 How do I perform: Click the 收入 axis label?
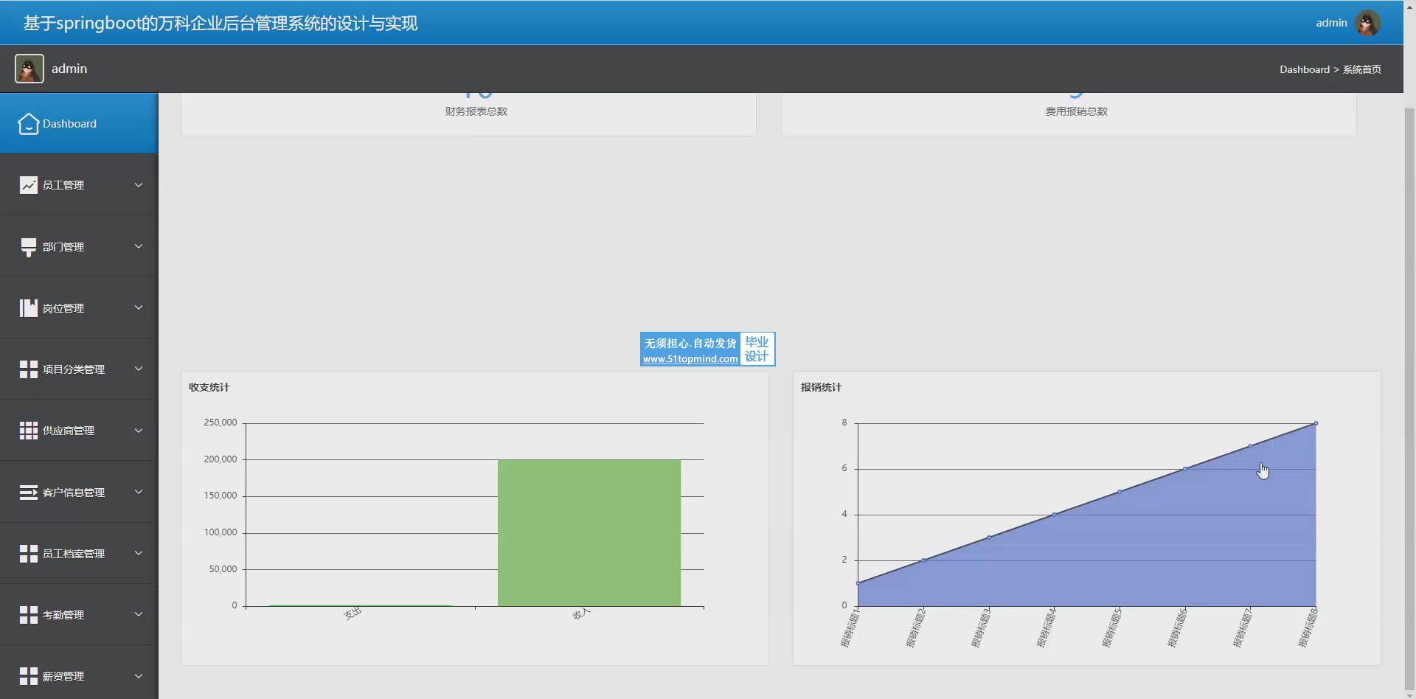coord(581,613)
